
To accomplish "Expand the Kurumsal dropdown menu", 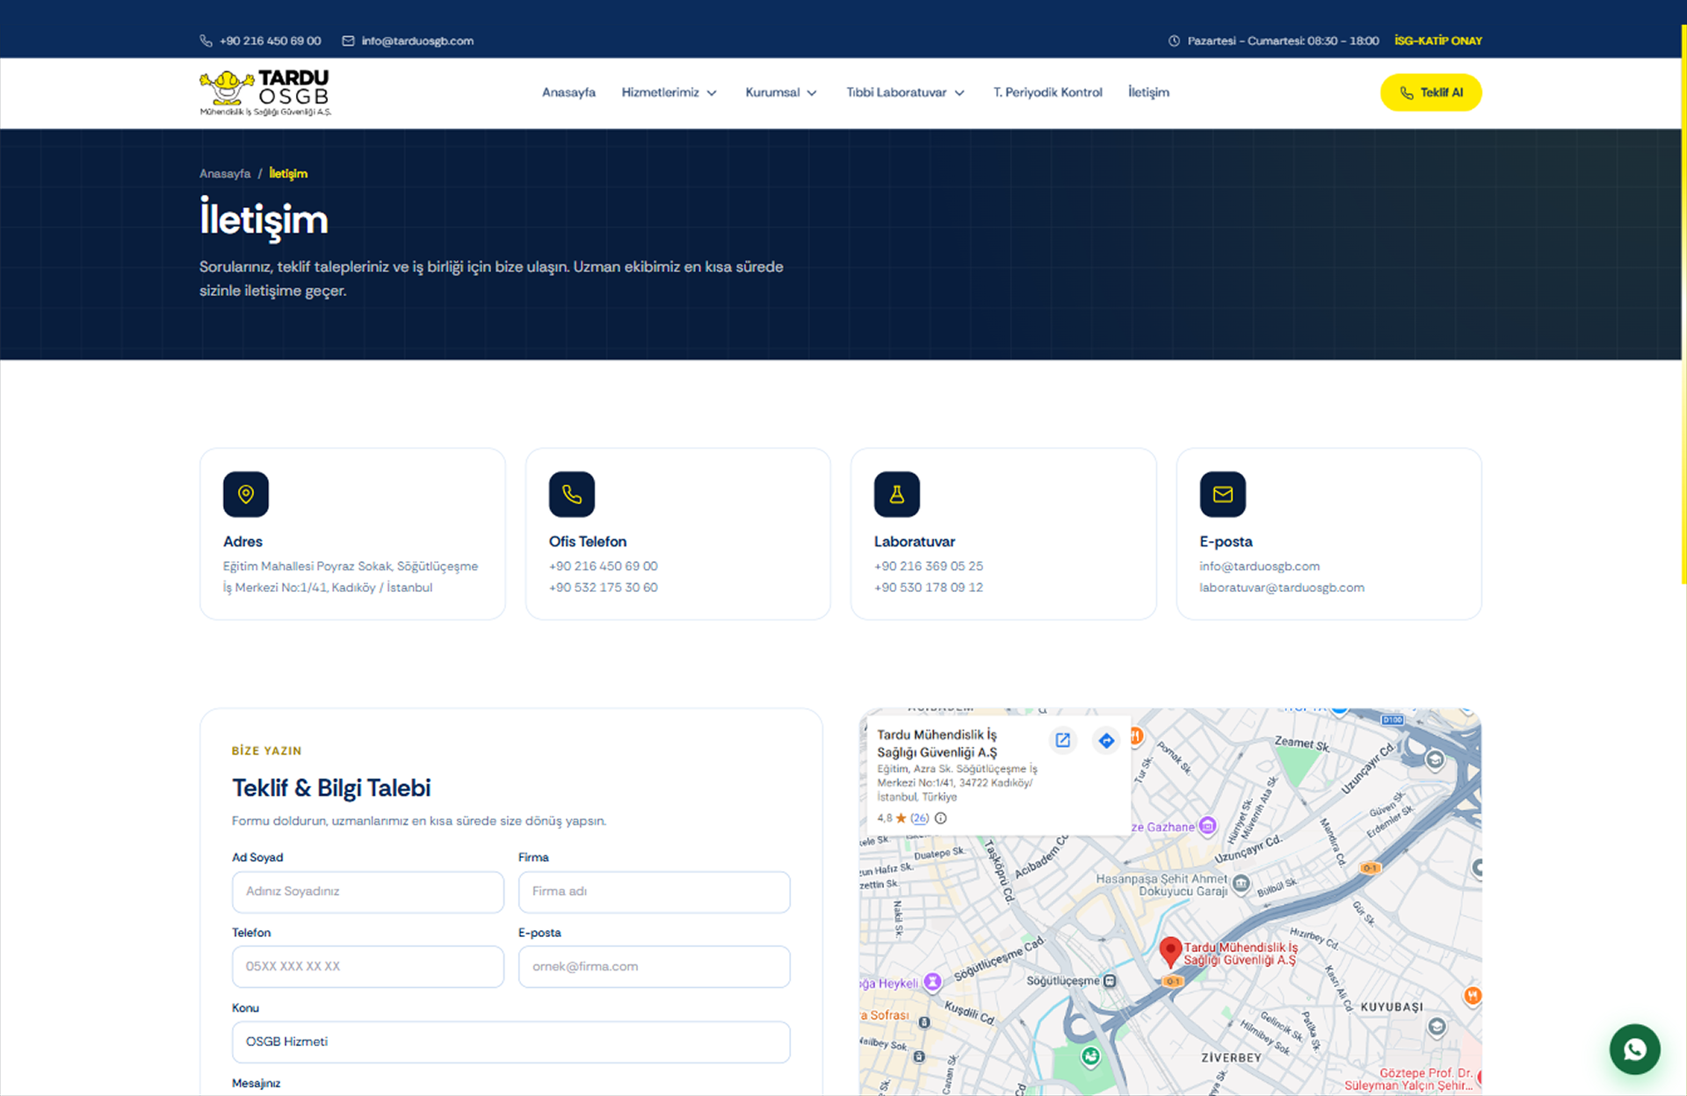I will pos(781,92).
